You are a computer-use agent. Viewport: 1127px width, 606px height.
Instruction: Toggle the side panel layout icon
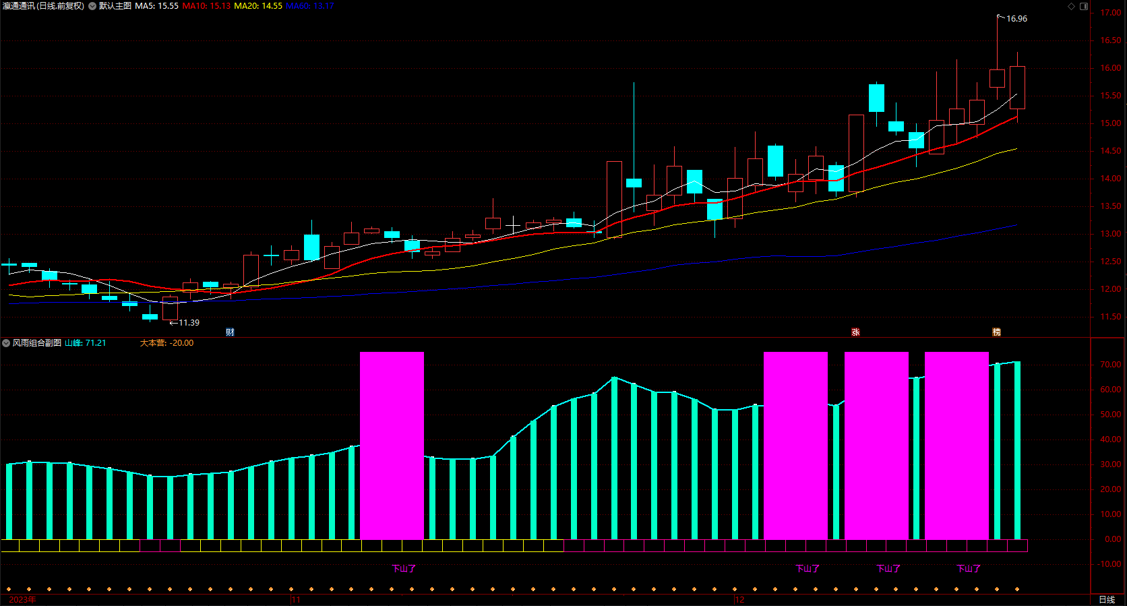coord(1084,6)
